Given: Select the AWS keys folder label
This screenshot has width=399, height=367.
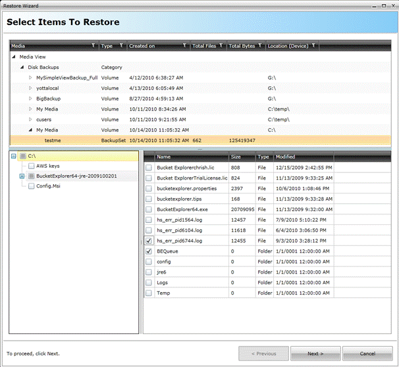Looking at the screenshot, I should 48,166.
